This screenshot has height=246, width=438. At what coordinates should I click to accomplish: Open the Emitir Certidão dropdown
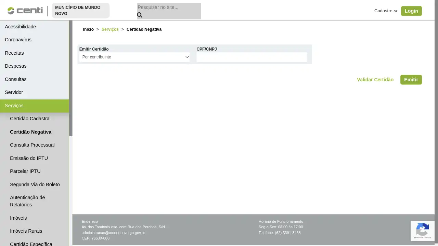[134, 57]
